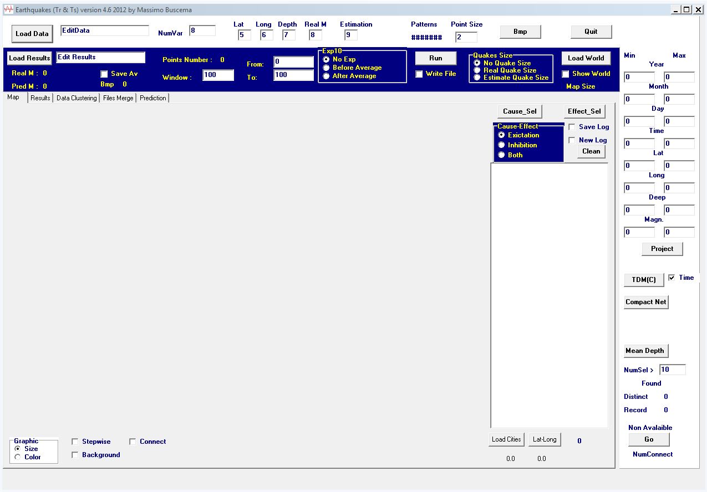Enable the Stepwise checkbox
This screenshot has height=492, width=707.
pos(75,442)
